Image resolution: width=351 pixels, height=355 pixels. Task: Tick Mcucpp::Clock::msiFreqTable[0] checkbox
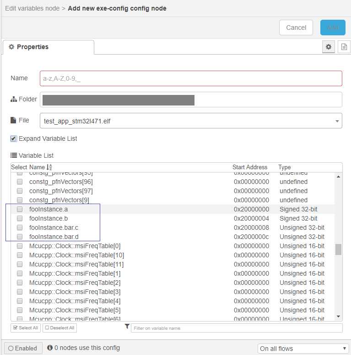(x=20, y=246)
